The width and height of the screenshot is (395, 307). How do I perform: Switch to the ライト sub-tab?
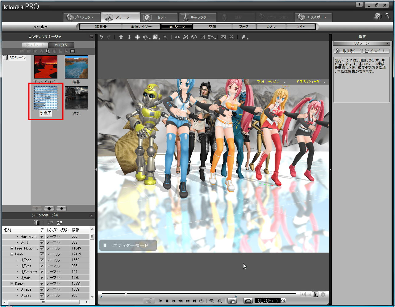pos(301,27)
